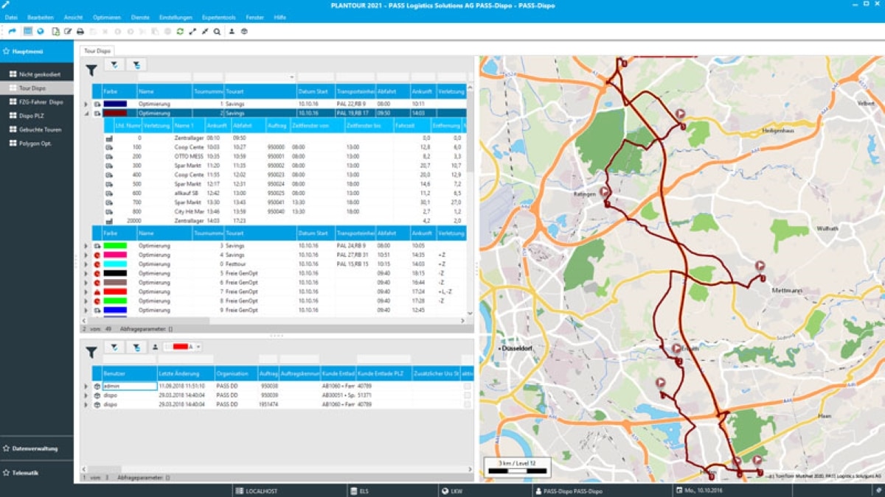This screenshot has height=497, width=885.
Task: Open the Optimieren menu
Action: (107, 17)
